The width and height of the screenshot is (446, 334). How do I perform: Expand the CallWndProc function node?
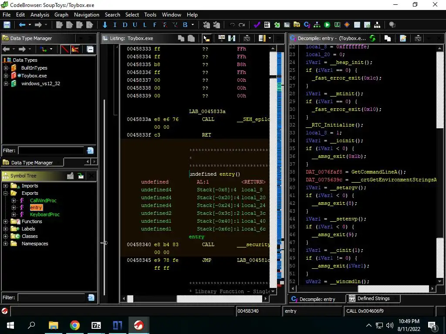pos(14,200)
